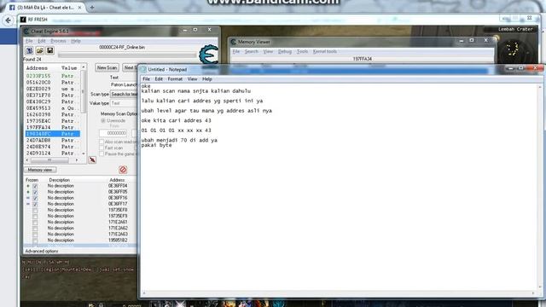Click the Address column header in found list
This screenshot has height=307, width=546.
pyautogui.click(x=37, y=68)
